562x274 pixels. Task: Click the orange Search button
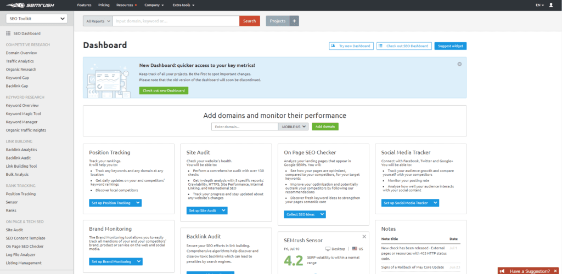[x=249, y=21]
